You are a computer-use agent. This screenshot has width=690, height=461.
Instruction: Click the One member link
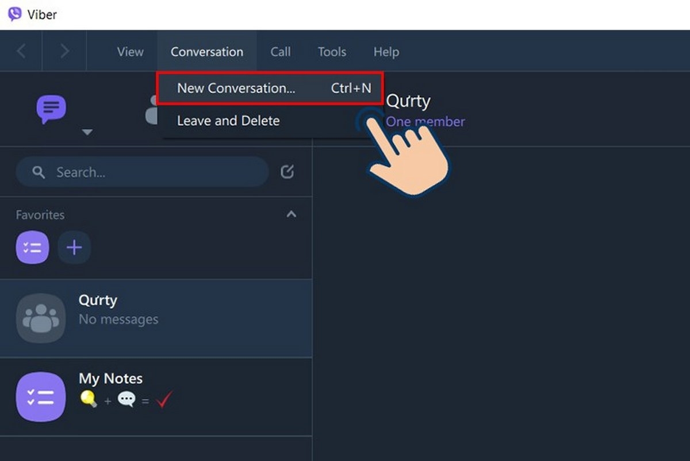(x=425, y=121)
